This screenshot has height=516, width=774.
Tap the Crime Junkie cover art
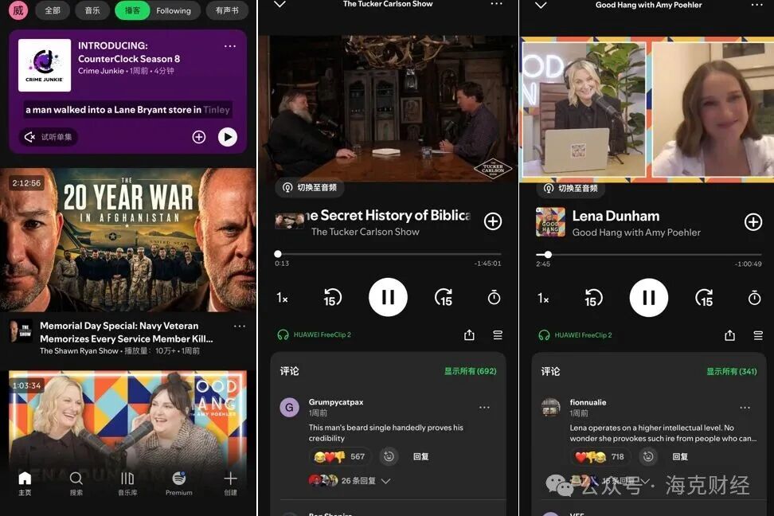[x=45, y=65]
